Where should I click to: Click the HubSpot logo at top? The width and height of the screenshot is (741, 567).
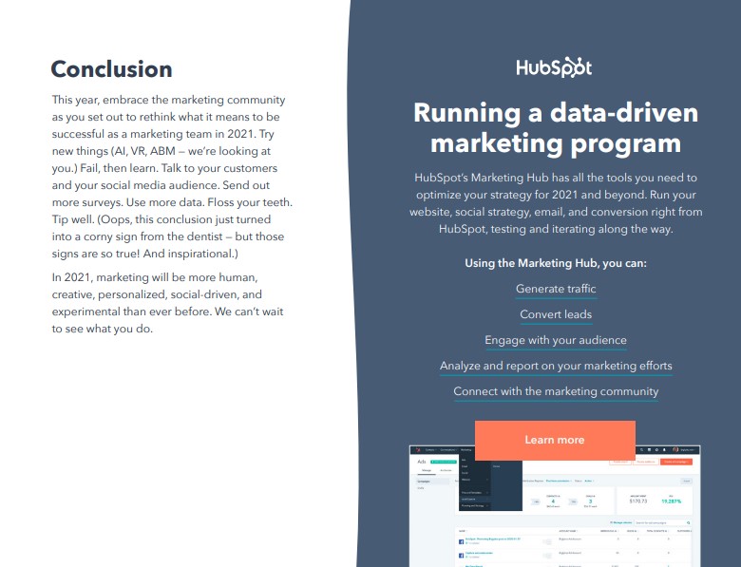[554, 68]
